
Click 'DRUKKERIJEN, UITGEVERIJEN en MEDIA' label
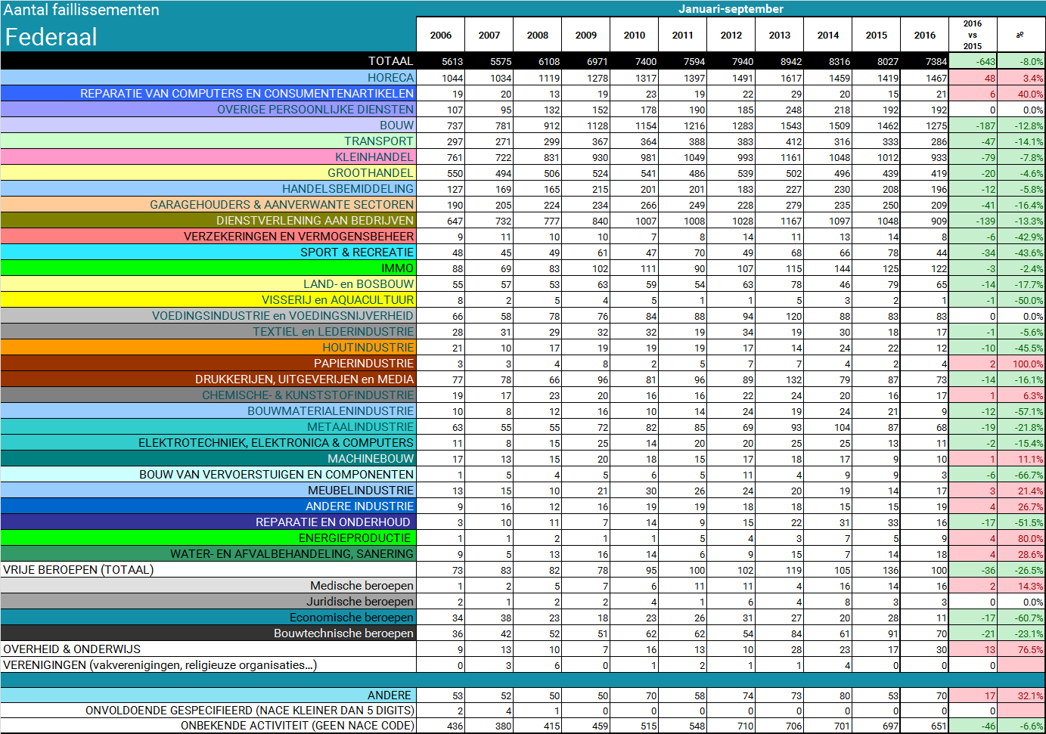304,379
